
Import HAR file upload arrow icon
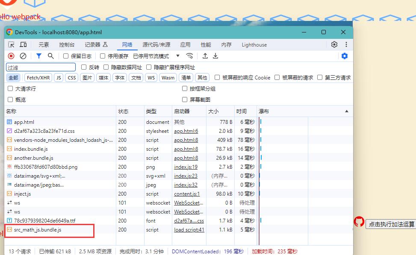tap(205, 56)
